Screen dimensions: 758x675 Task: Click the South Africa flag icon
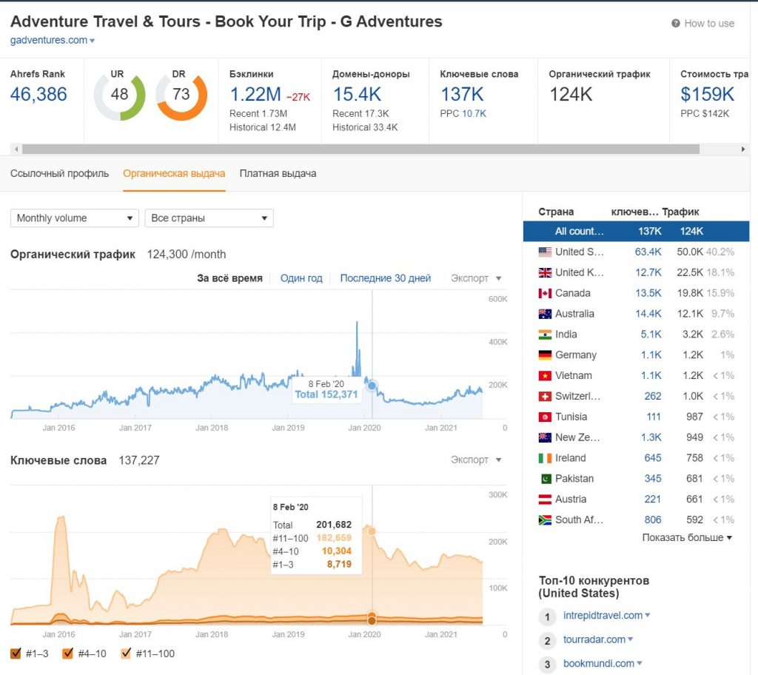[x=545, y=520]
